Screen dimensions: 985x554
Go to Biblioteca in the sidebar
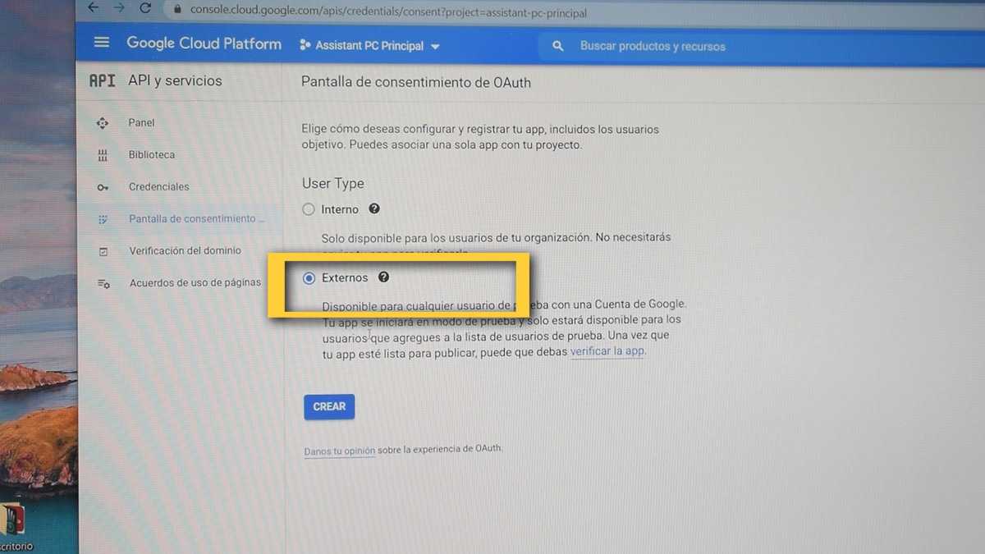click(151, 155)
